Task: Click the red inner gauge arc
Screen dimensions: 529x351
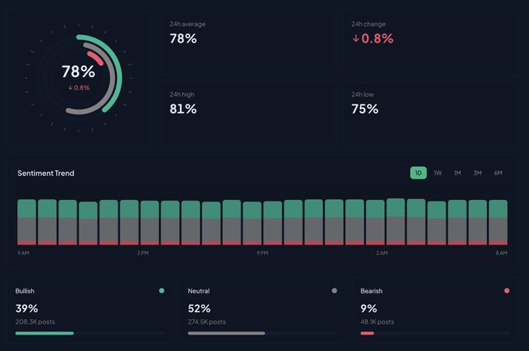Action: [x=95, y=58]
